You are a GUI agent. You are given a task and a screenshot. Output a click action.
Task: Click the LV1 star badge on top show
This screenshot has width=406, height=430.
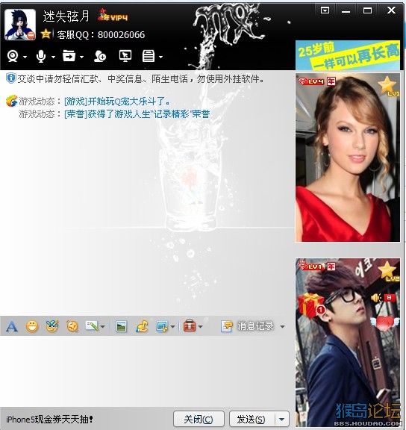[388, 87]
